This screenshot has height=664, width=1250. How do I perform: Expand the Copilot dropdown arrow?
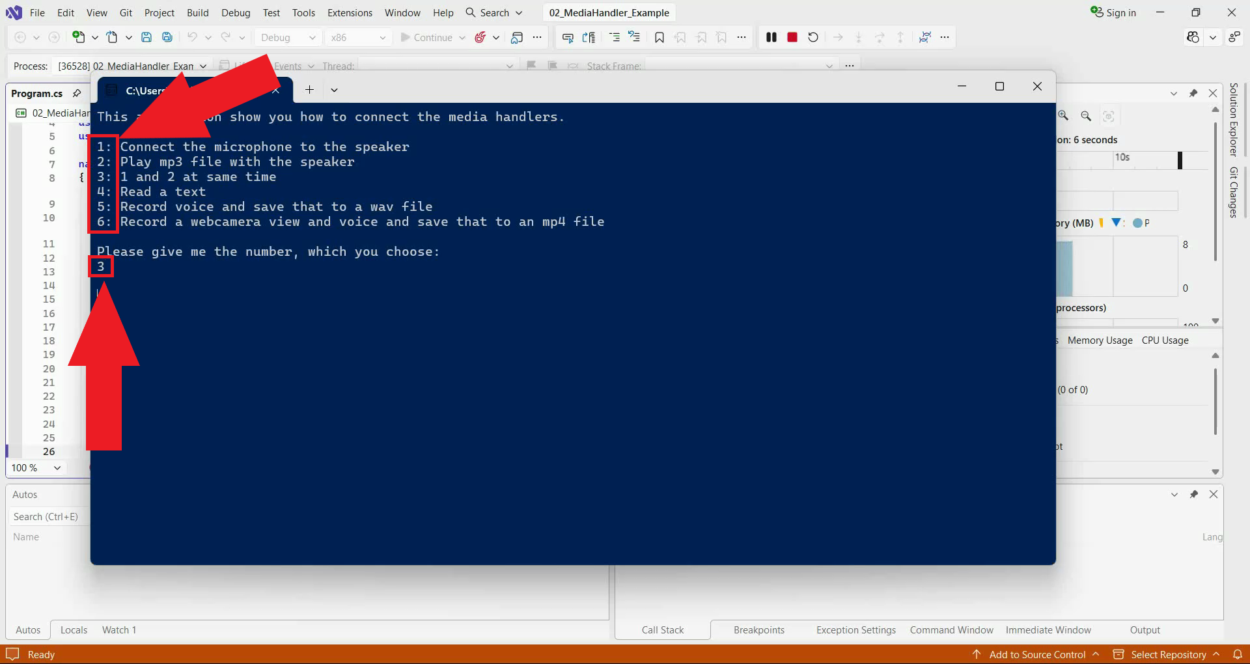pos(1213,37)
